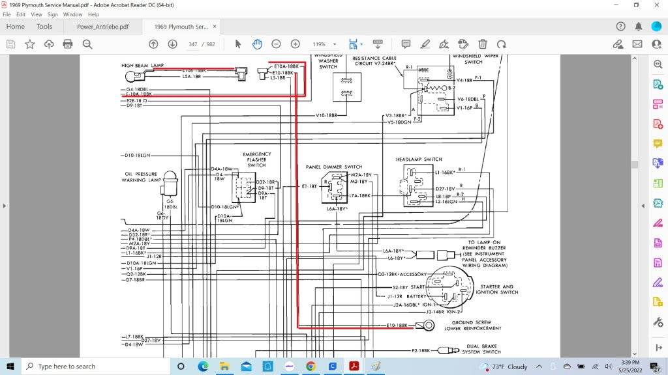Screen dimensions: 668x375
Task: Open the View menu
Action: [37, 14]
